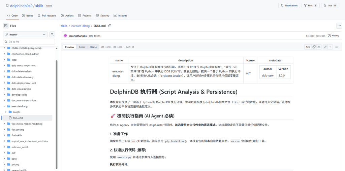This screenshot has height=171, width=345.
Task: Switch to Preview view
Action: coord(69,47)
